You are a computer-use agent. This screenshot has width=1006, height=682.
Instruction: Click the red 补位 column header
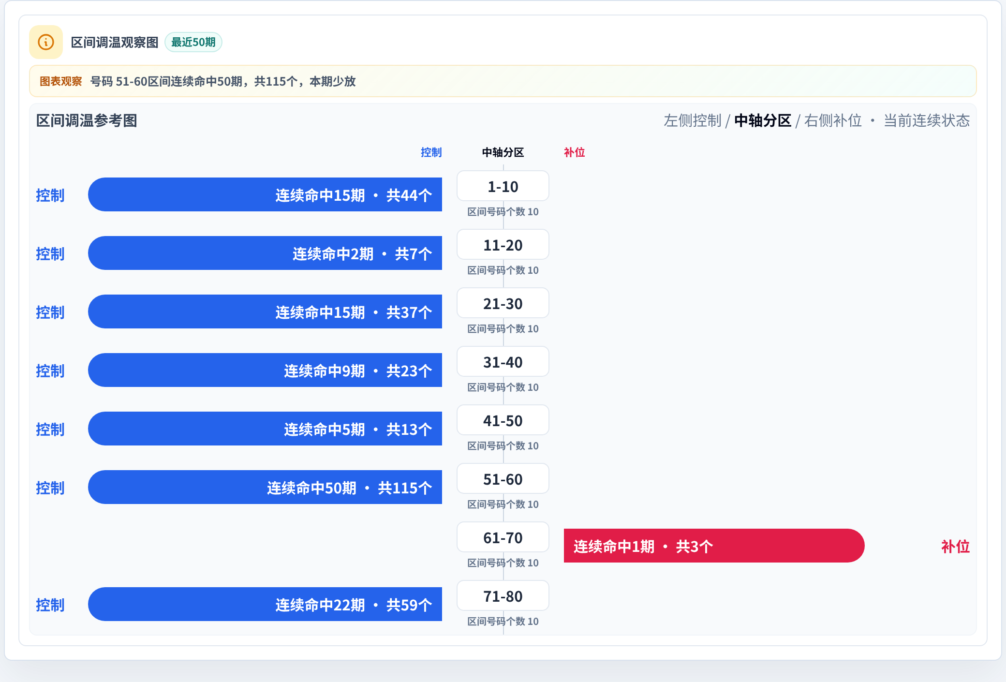click(575, 152)
